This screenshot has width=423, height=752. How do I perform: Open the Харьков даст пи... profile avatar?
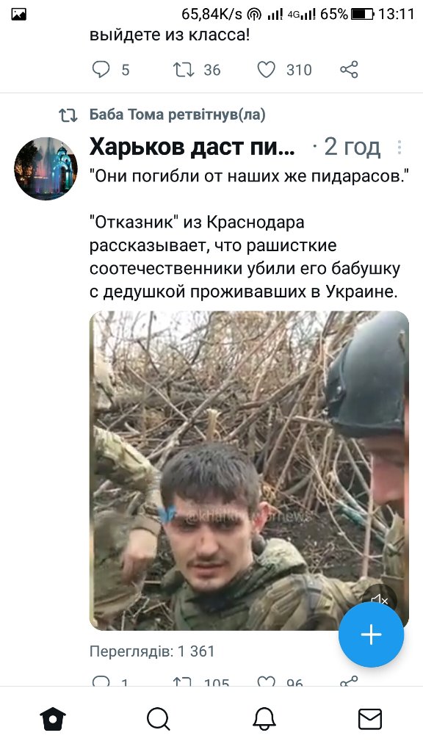click(46, 168)
